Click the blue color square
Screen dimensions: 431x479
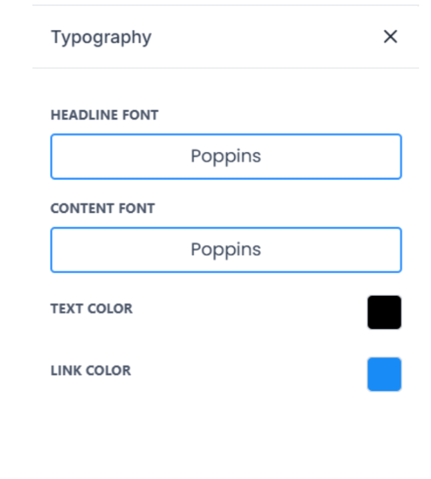(384, 374)
